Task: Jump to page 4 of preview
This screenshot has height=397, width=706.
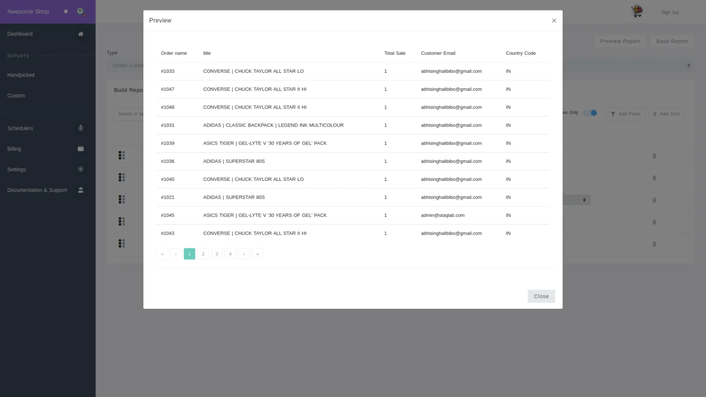Action: [230, 254]
